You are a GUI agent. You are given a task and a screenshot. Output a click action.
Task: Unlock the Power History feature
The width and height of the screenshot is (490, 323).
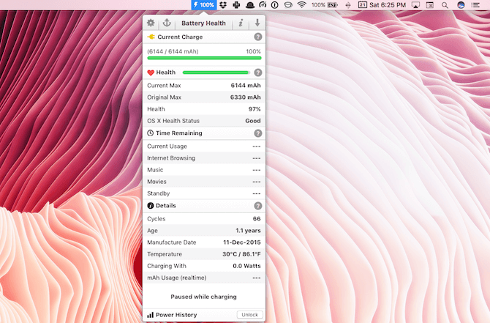click(249, 314)
